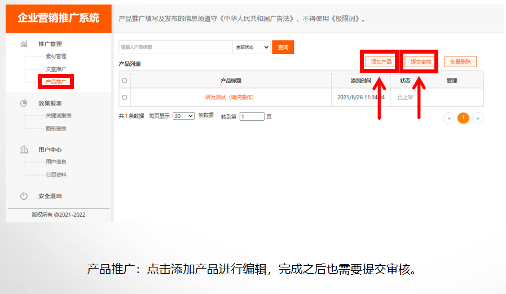Click the 提交审核 button
This screenshot has height=294, width=506.
coord(420,62)
